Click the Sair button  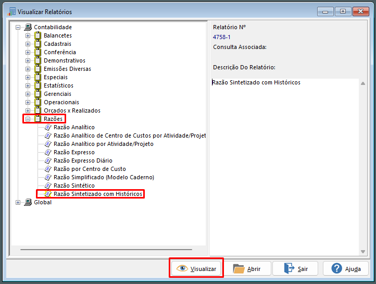click(x=295, y=268)
